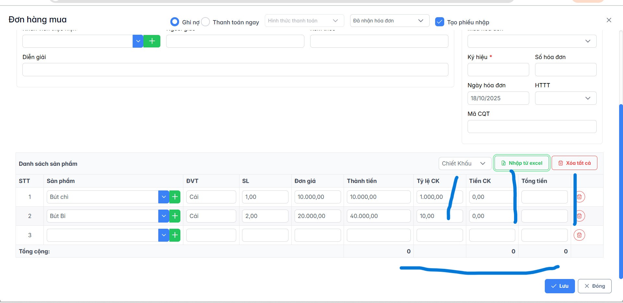Click Đơn giá field showing 10.000,00
623x303 pixels.
[318, 197]
